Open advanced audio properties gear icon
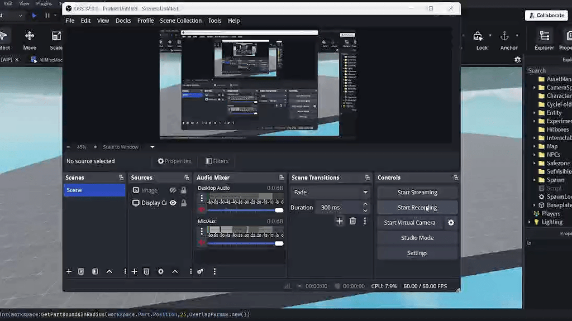Screen dimensions: 572x321 tap(201, 271)
